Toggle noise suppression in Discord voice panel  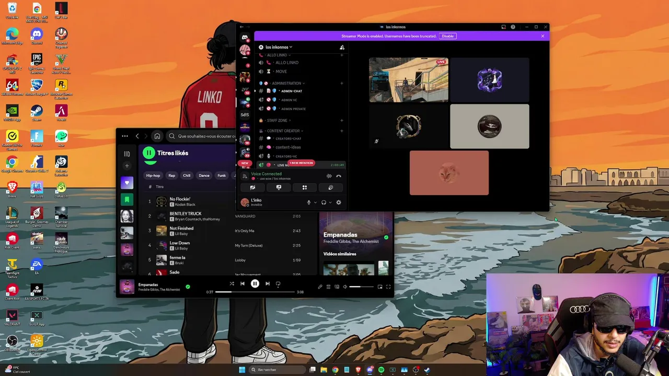point(329,176)
